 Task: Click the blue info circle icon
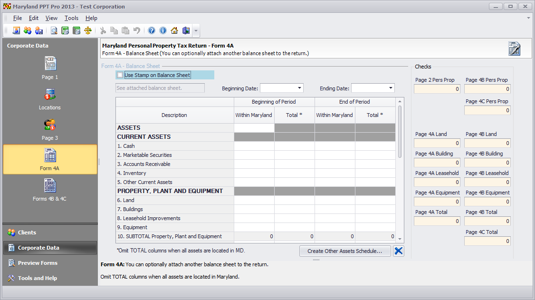tap(163, 30)
